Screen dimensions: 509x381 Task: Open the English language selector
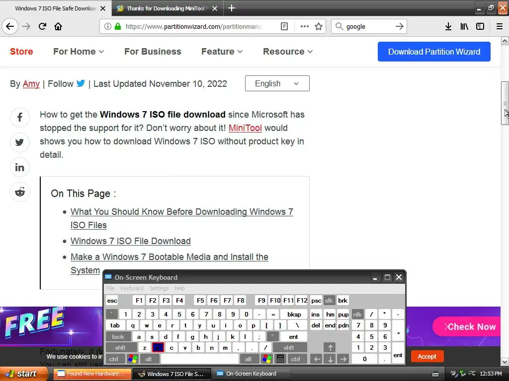(x=277, y=83)
